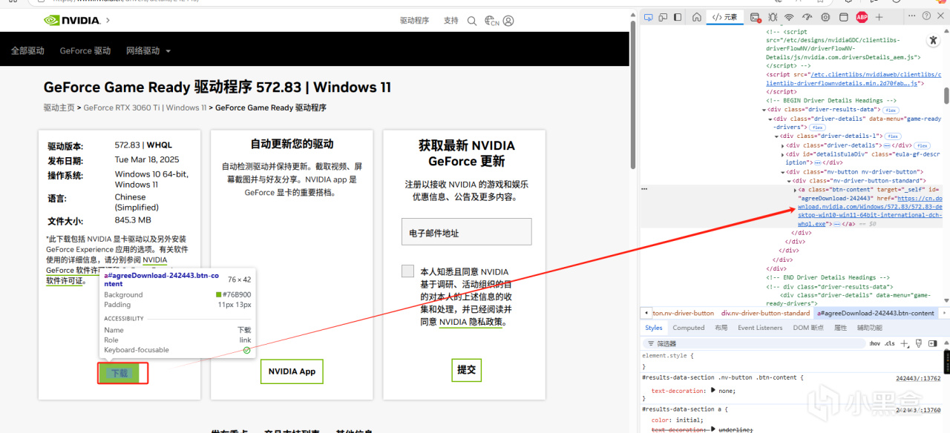
Task: Switch to the Styles tab
Action: click(653, 328)
